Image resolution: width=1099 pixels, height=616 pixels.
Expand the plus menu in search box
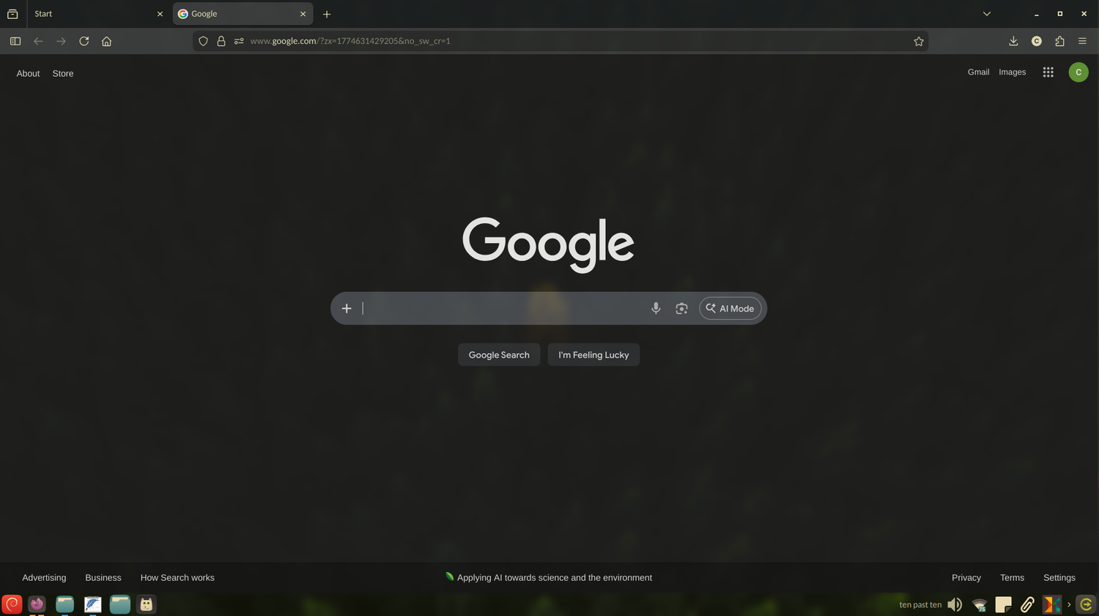(x=347, y=309)
